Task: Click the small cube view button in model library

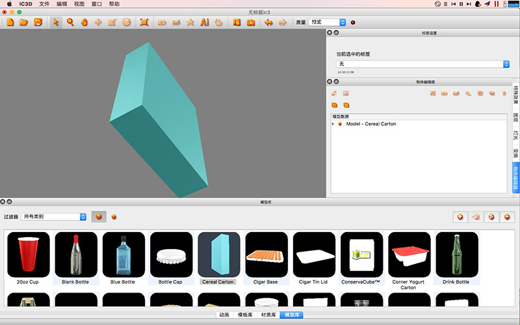Action: [x=114, y=217]
